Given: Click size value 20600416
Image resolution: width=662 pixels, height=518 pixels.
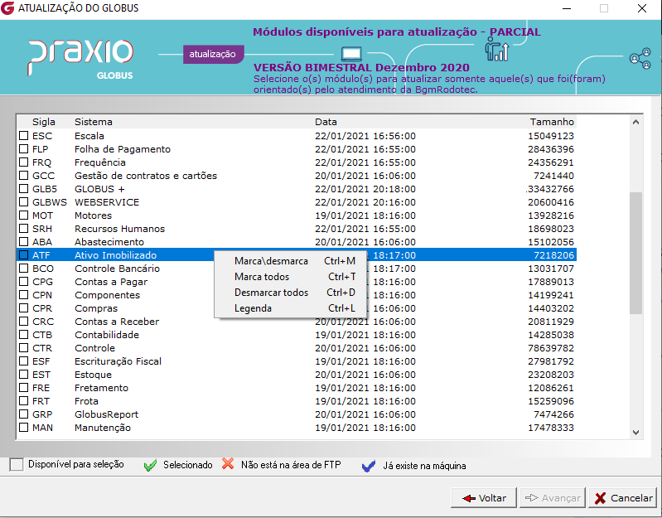Looking at the screenshot, I should (551, 201).
